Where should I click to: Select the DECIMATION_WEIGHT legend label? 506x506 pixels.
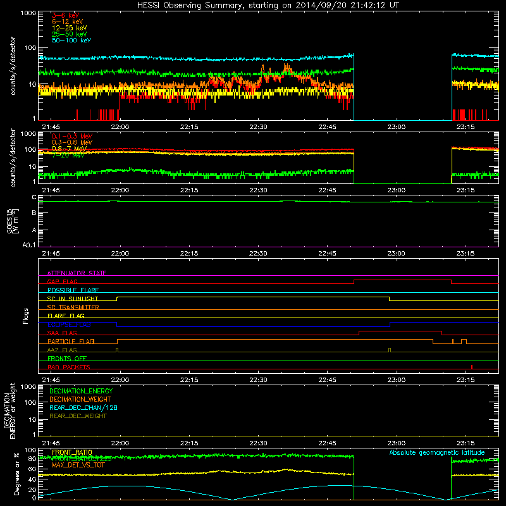pos(80,399)
